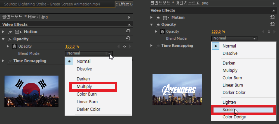Choose Normal in 태극기.jpg blend list

(99, 61)
